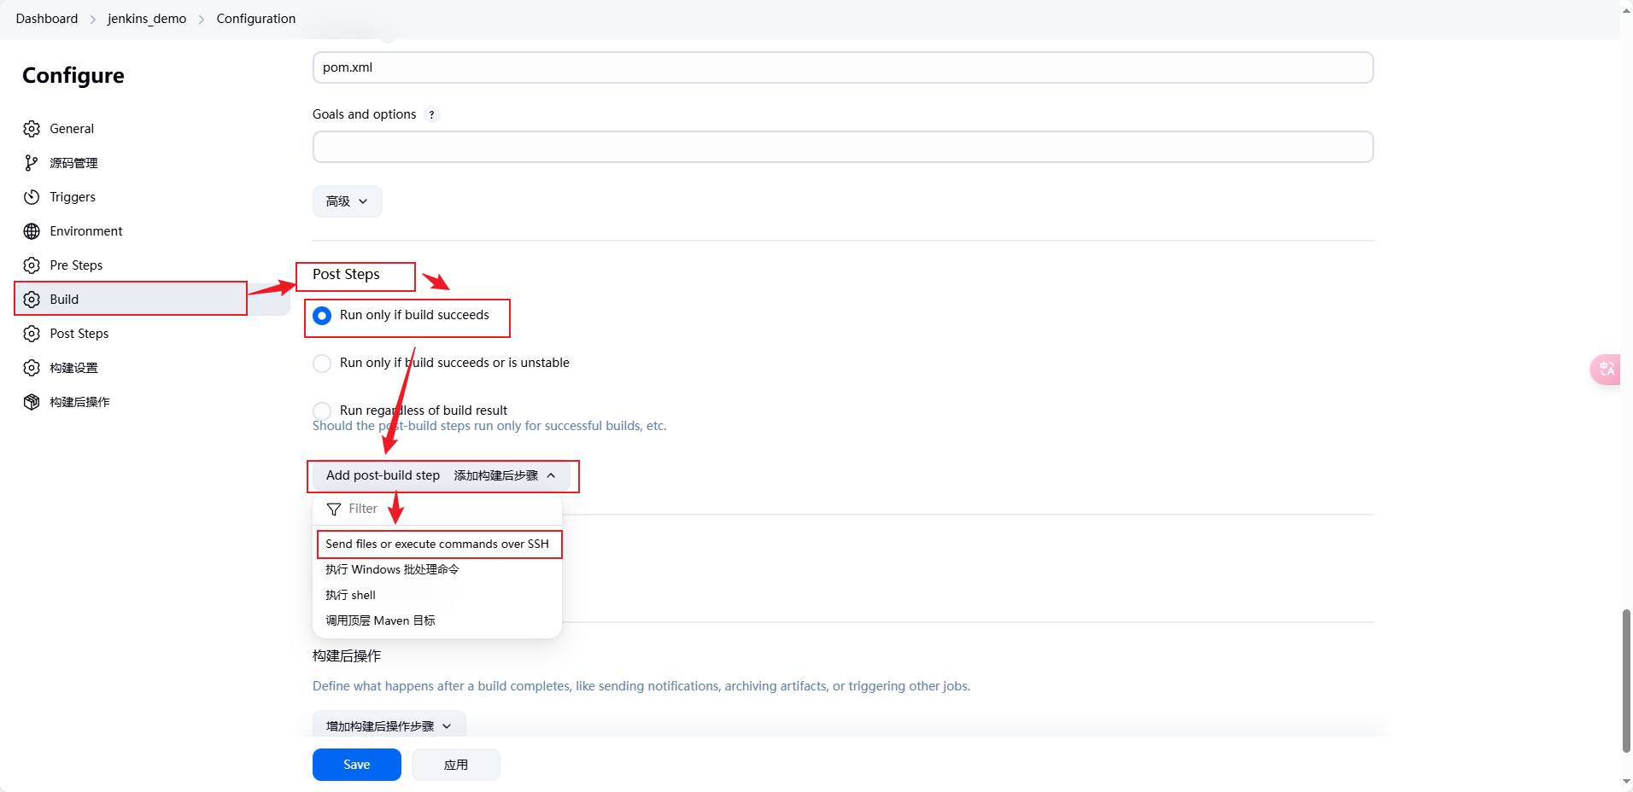Image resolution: width=1633 pixels, height=792 pixels.
Task: Choose 执行 shell option
Action: 437,595
